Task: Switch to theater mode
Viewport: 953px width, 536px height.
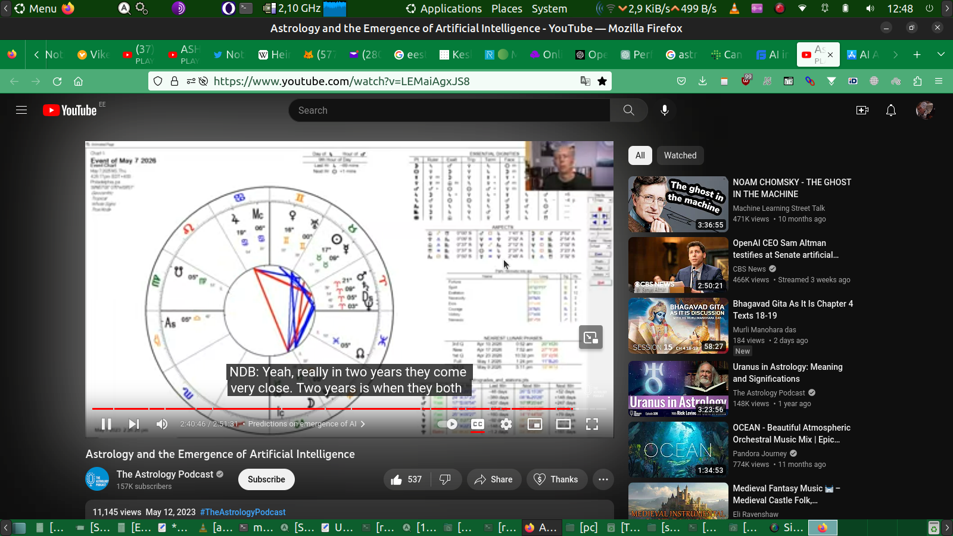Action: pyautogui.click(x=563, y=424)
